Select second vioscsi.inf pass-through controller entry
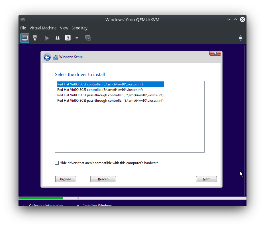265x228 pixels. pos(110,101)
